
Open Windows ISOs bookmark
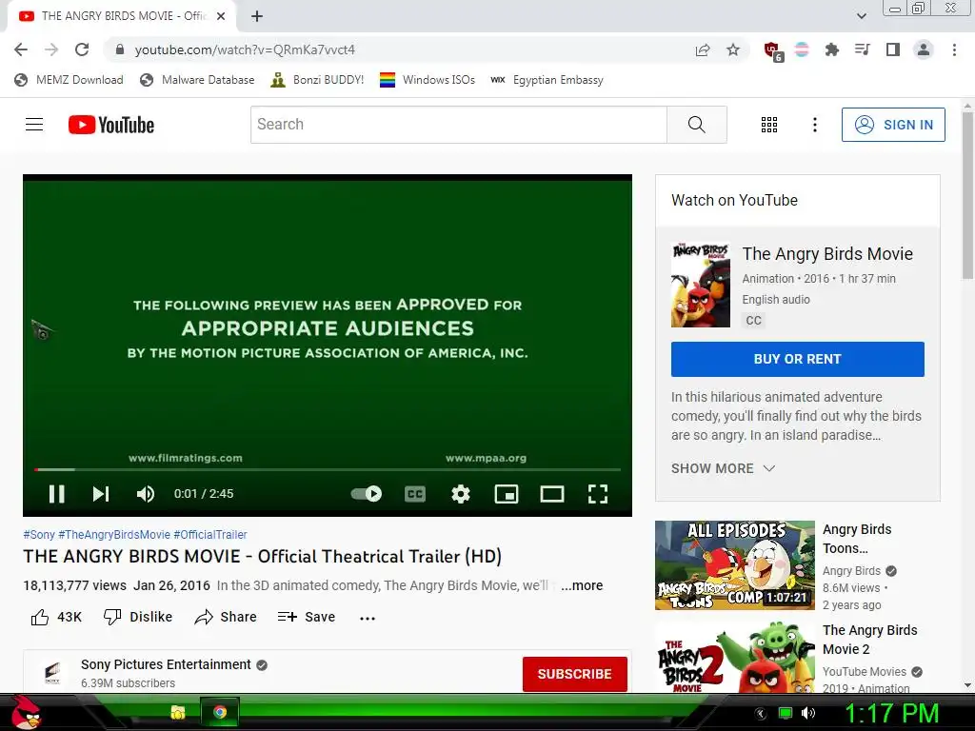(x=428, y=80)
